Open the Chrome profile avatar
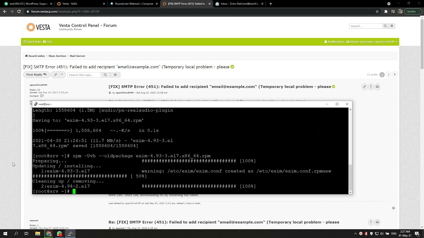Image resolution: width=424 pixels, height=238 pixels. [x=400, y=11]
